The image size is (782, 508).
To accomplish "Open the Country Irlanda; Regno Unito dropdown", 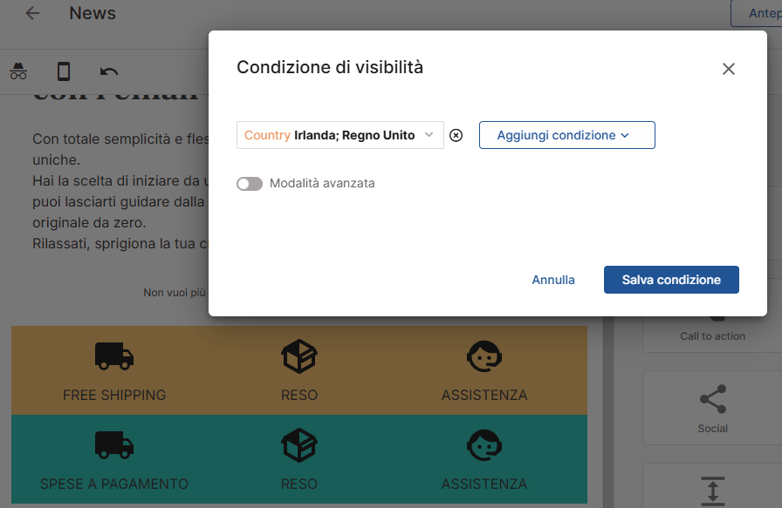I will click(340, 135).
